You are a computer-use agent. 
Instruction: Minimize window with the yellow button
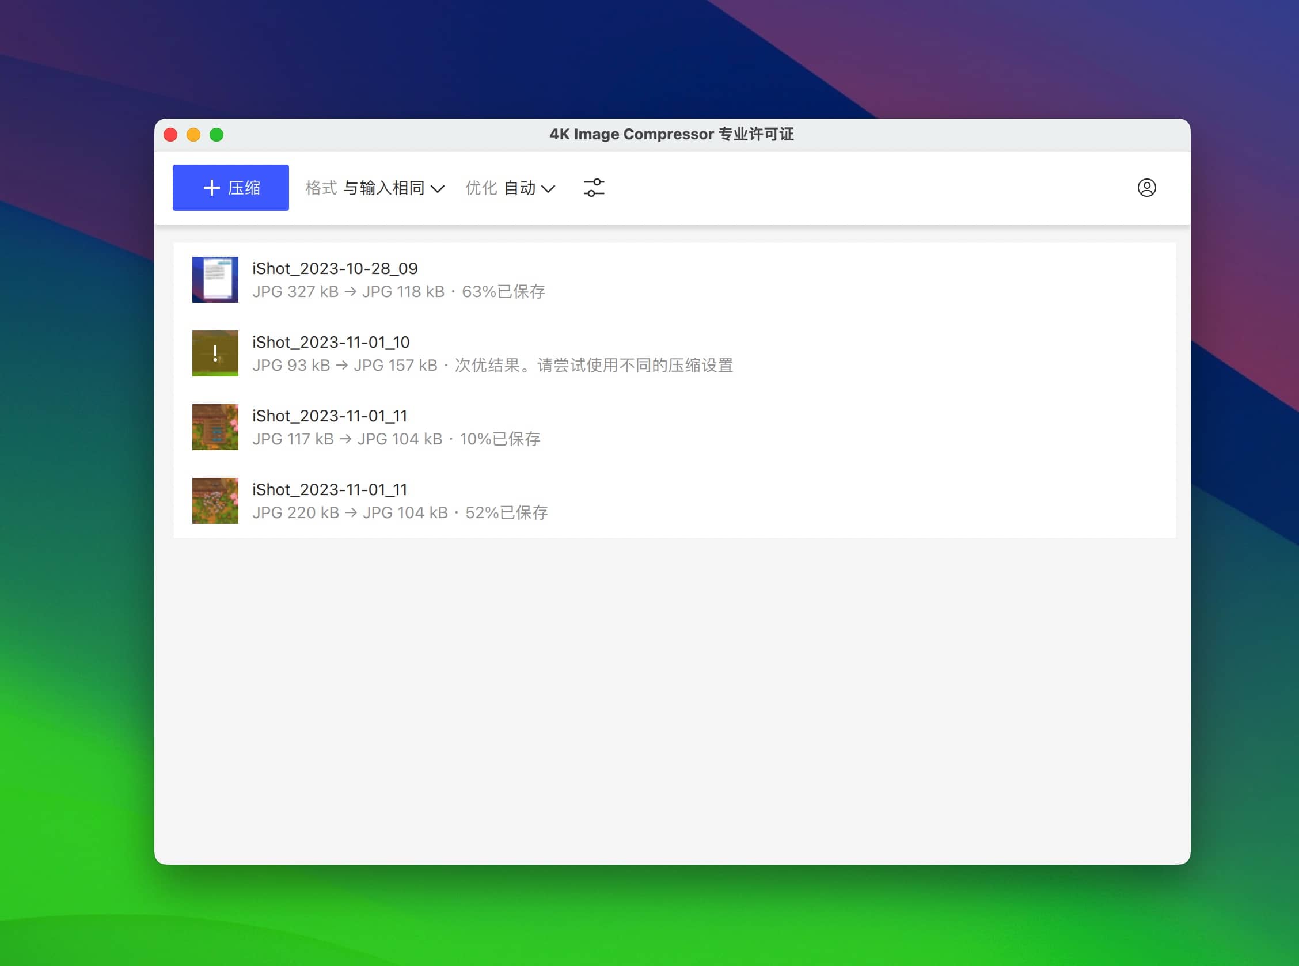click(x=193, y=135)
